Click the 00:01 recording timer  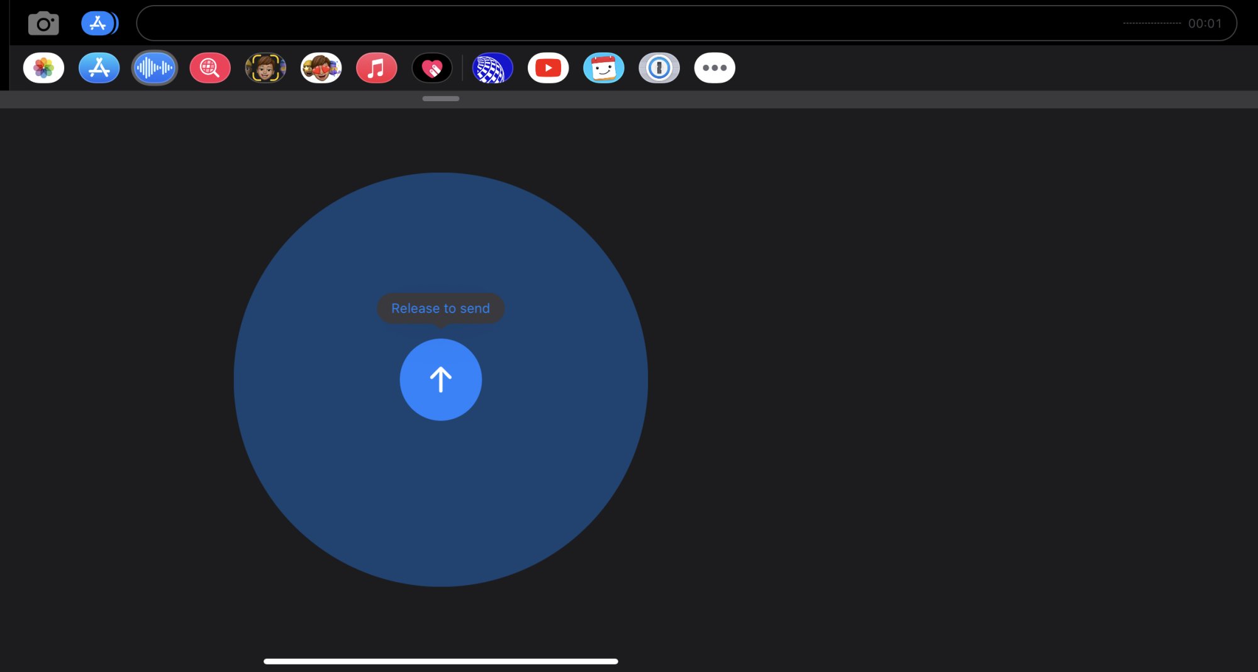[1205, 24]
